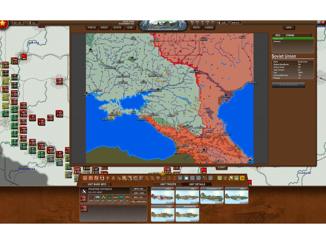This screenshot has width=326, height=244.
Task: Click the S.MAP button
Action: (222, 167)
